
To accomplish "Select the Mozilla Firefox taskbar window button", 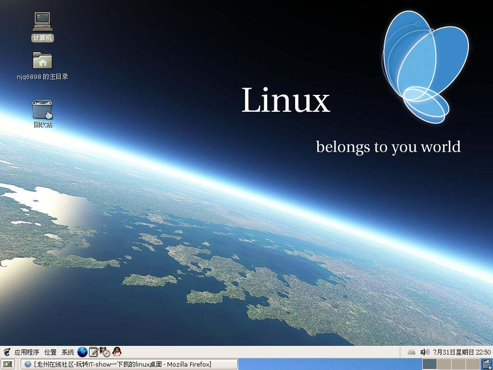I will click(x=129, y=364).
